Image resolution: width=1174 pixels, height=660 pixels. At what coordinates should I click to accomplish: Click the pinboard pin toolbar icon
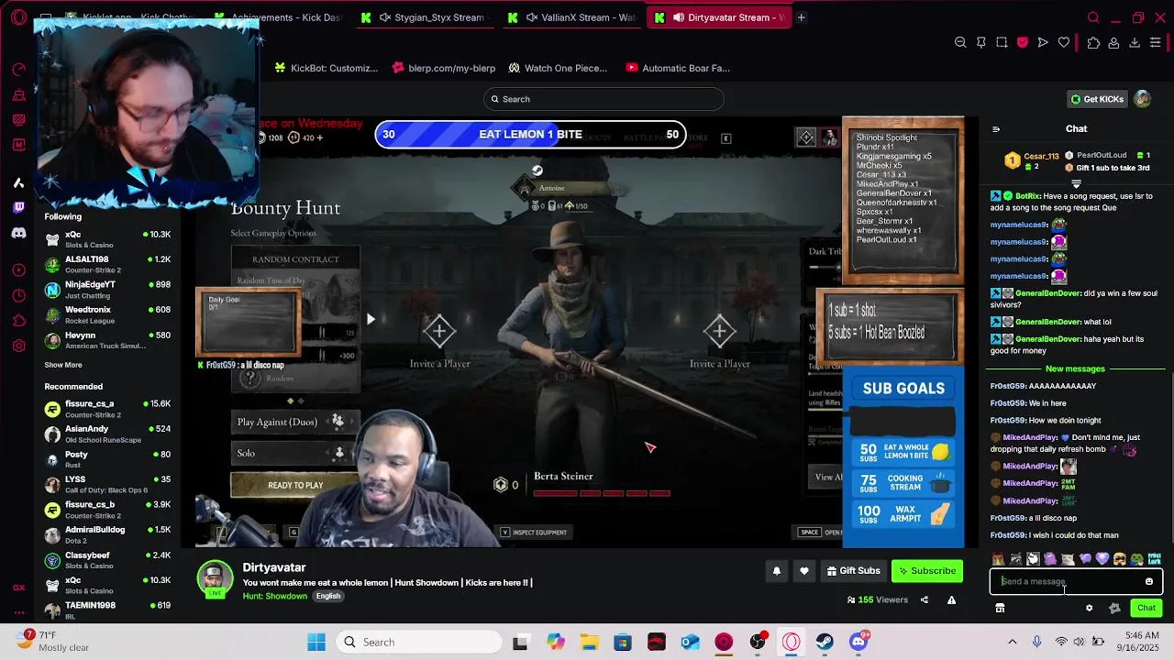coord(981,42)
